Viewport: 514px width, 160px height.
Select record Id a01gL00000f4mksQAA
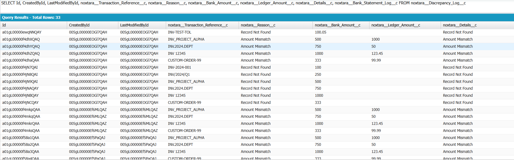click(21, 131)
